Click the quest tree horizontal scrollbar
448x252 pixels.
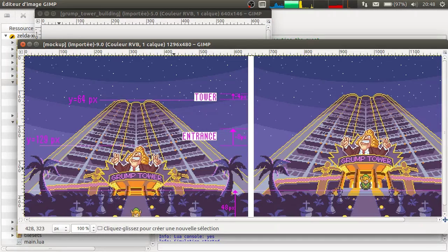51,249
